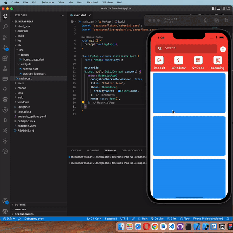Click the Profile CodeLens above main
The image size is (233, 233).
point(99,37)
